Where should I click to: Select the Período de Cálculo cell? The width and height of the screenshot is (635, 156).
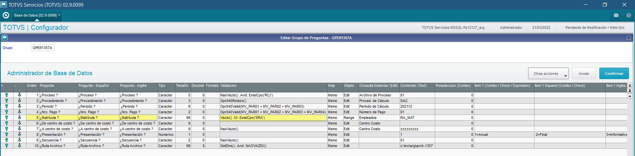tap(379, 106)
